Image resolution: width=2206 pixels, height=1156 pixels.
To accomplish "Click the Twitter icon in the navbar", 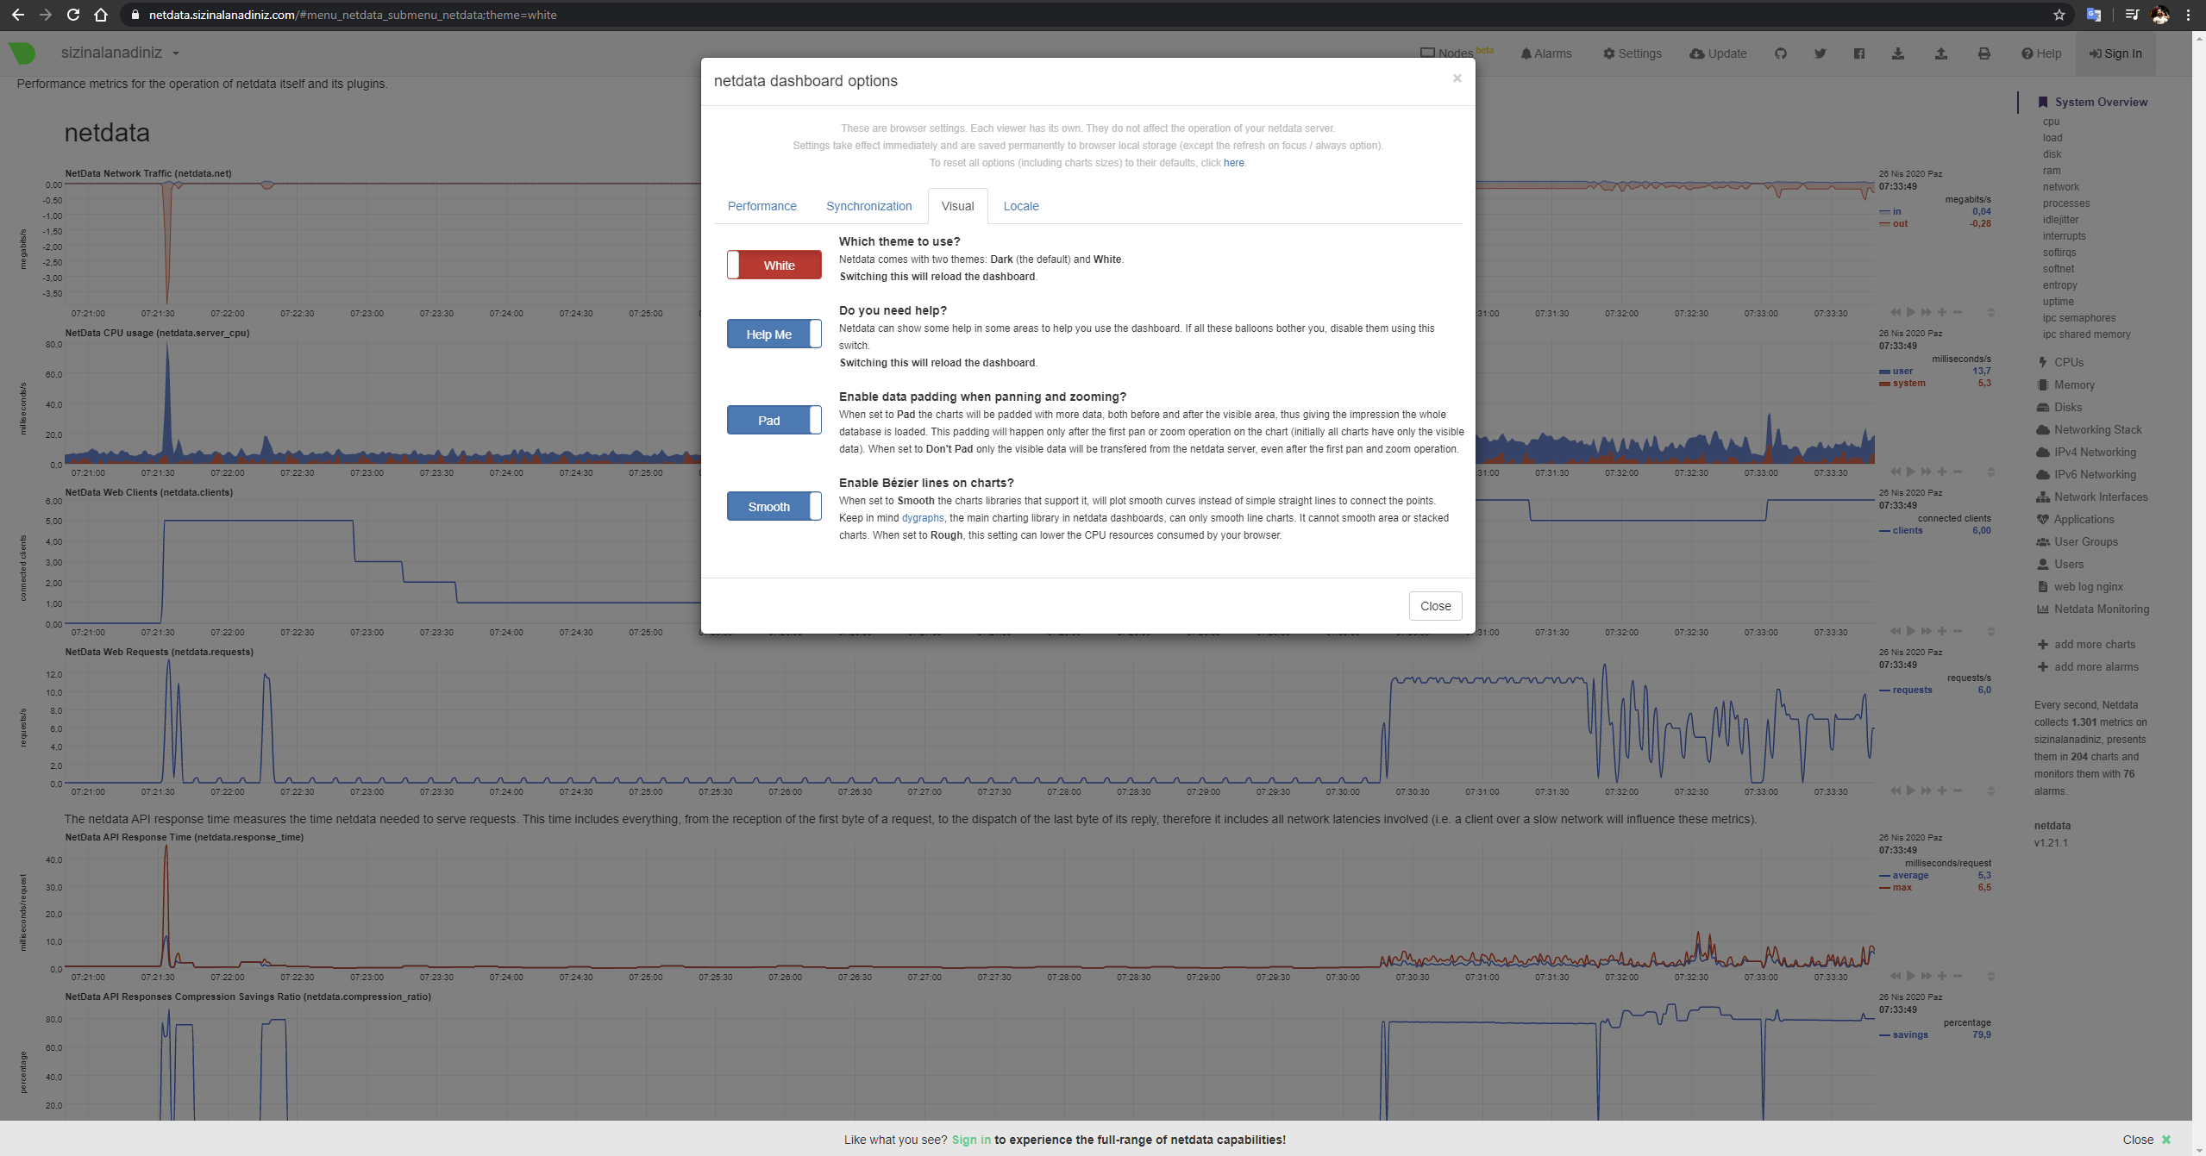I will [x=1820, y=53].
